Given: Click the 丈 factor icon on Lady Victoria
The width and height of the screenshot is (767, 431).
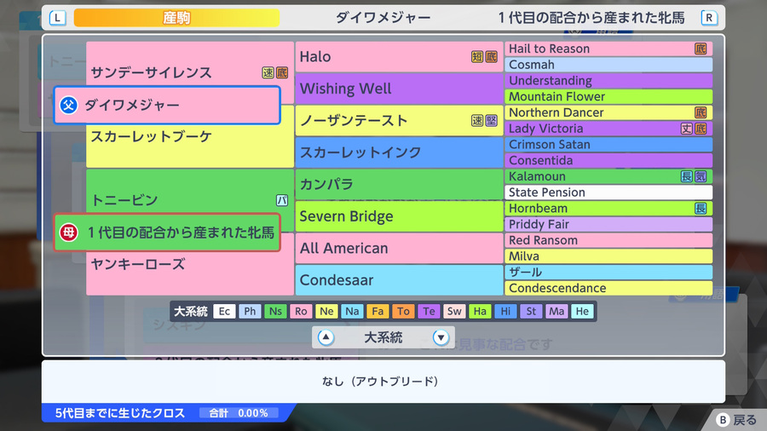Looking at the screenshot, I should pos(687,129).
